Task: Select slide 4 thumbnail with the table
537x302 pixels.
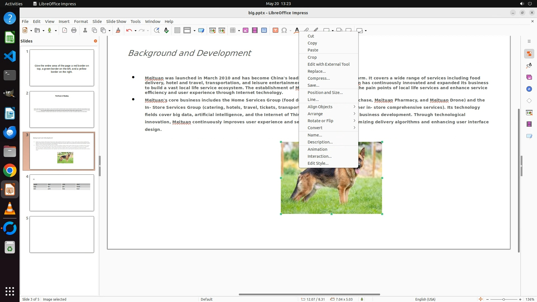Action: point(62,193)
